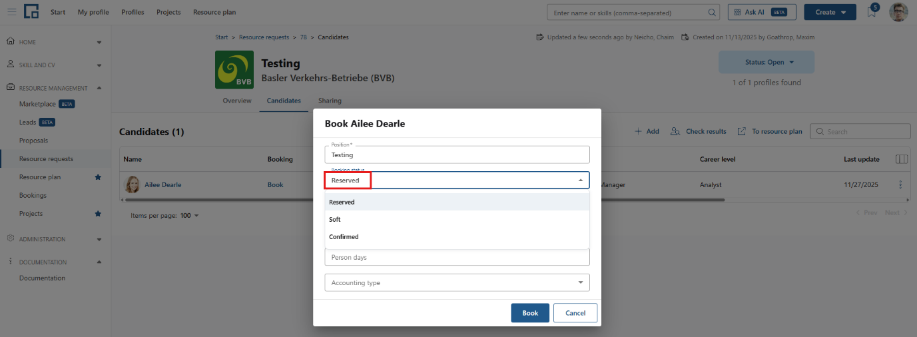The width and height of the screenshot is (917, 337).
Task: Click the To resource plan export icon
Action: pos(741,131)
